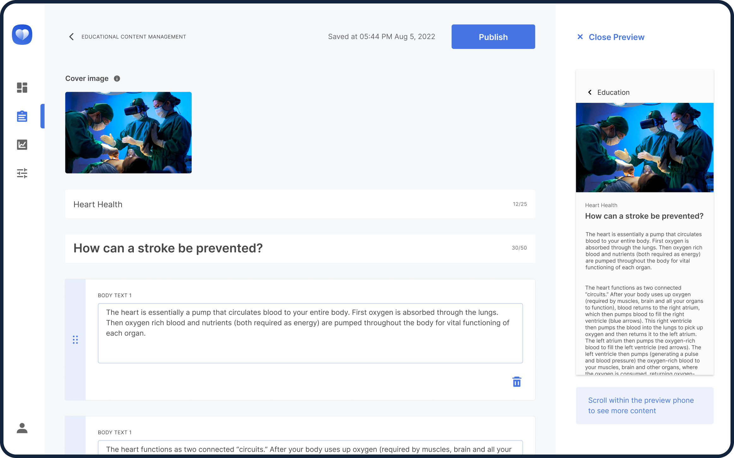Click the Educational Content Management breadcrumb
The width and height of the screenshot is (734, 458).
click(134, 37)
